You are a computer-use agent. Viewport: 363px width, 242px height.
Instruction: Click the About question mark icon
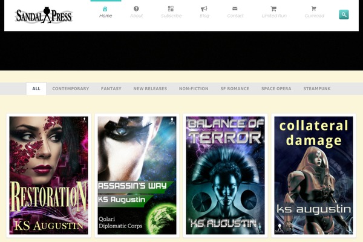click(136, 8)
